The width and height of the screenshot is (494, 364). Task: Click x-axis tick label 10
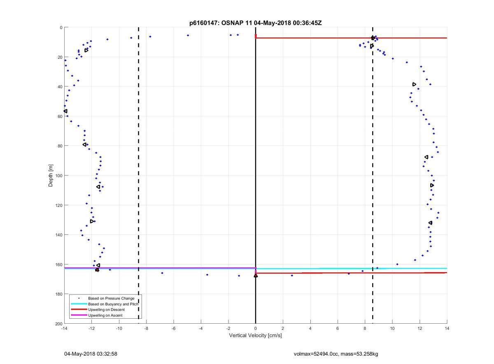392,329
